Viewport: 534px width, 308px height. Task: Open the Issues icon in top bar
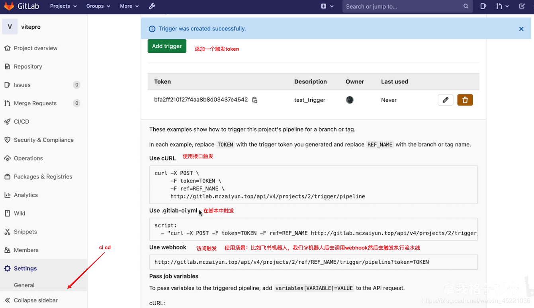(x=483, y=6)
